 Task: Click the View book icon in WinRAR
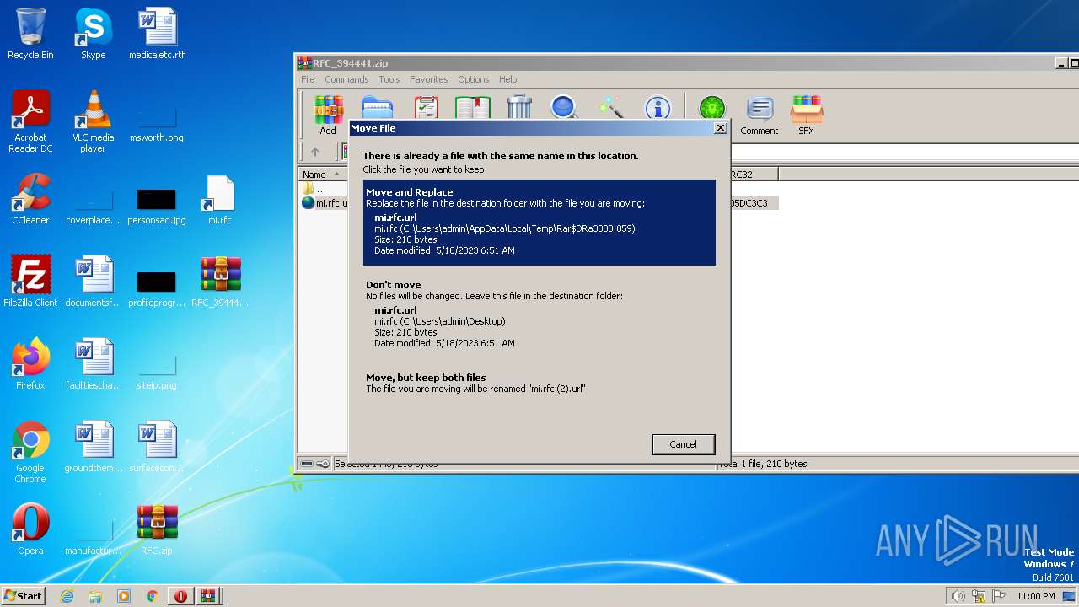click(473, 108)
